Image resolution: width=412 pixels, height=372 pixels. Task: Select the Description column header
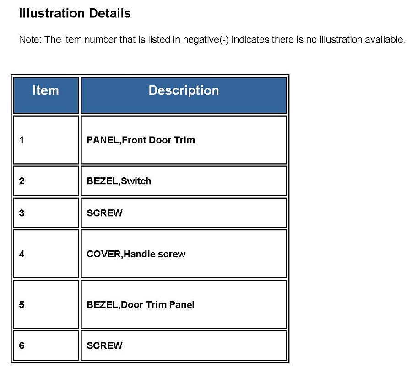184,90
